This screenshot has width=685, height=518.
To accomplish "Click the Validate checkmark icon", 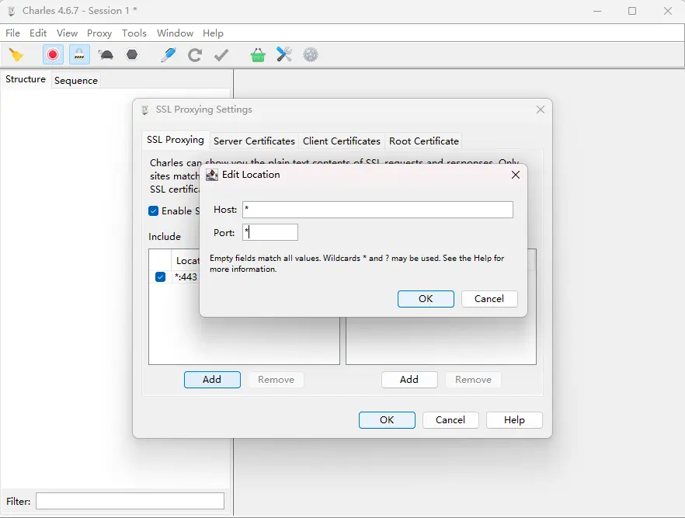I will (221, 55).
